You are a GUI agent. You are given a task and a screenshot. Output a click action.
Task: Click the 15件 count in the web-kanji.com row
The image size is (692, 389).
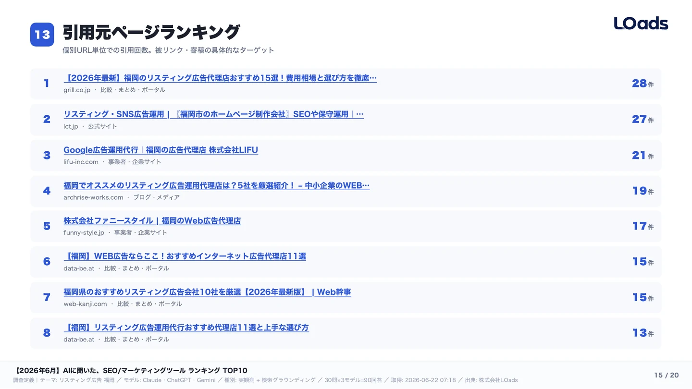pyautogui.click(x=643, y=297)
